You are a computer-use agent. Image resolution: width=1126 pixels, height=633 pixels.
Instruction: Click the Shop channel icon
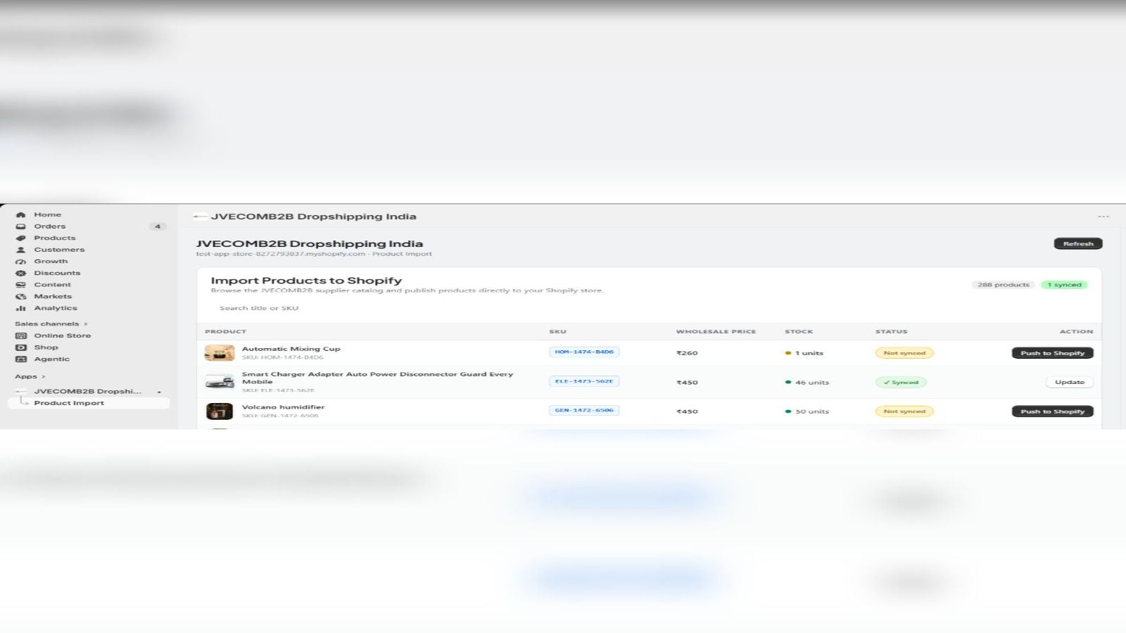point(20,347)
